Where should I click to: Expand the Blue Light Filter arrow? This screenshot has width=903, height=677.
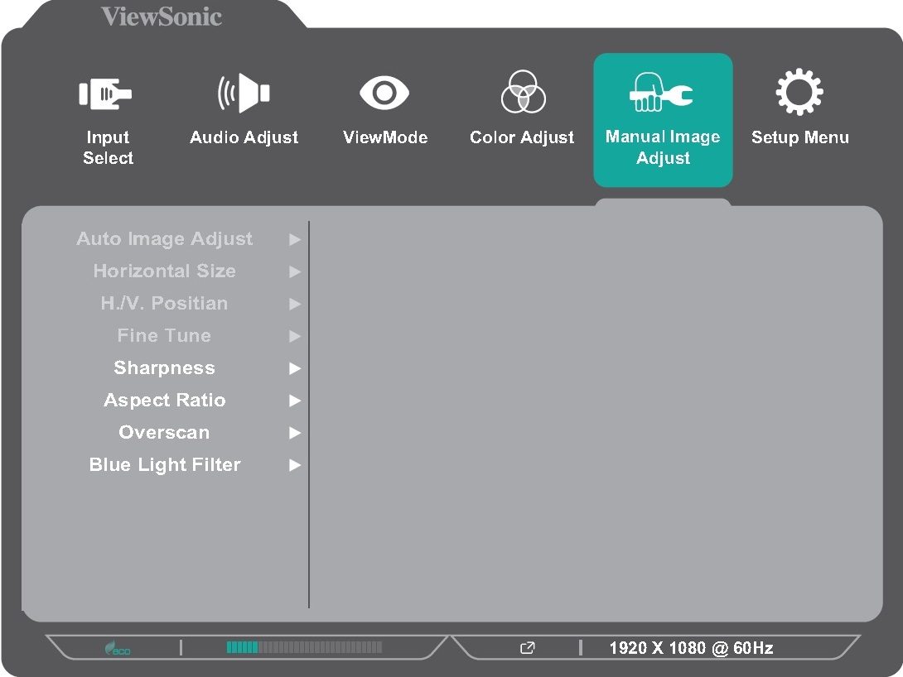pos(295,465)
